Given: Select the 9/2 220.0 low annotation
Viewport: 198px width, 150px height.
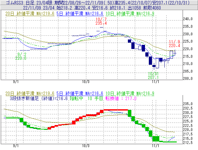Looking at the screenshot, I should 21,56.
